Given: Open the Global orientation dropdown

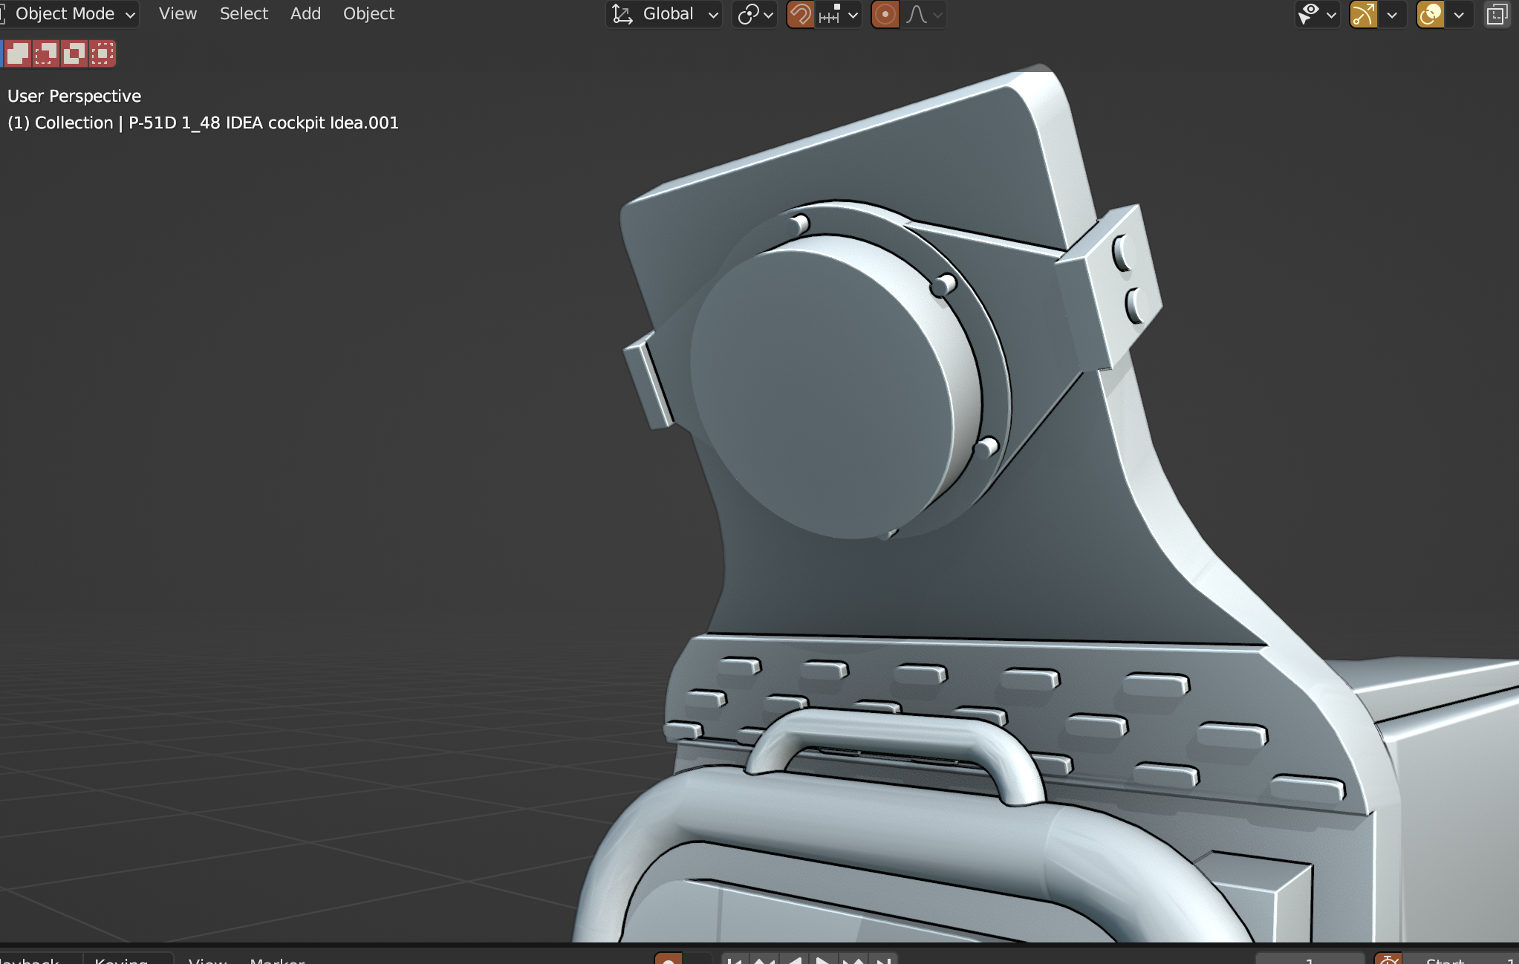Looking at the screenshot, I should 665,14.
